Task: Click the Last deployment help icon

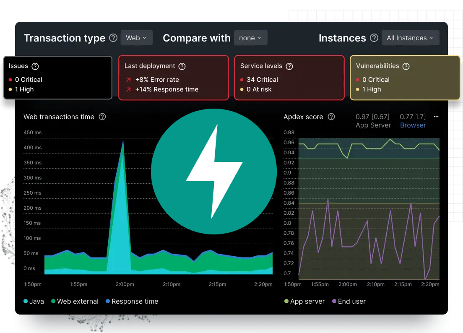Action: pyautogui.click(x=182, y=66)
